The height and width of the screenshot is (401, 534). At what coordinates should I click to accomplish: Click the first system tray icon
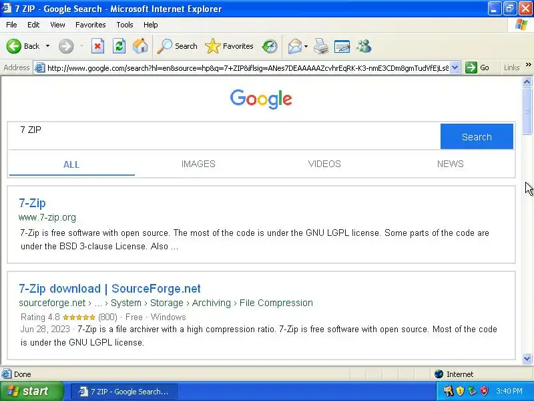click(x=448, y=391)
